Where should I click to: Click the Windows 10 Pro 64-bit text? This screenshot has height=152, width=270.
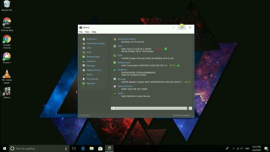click(132, 42)
